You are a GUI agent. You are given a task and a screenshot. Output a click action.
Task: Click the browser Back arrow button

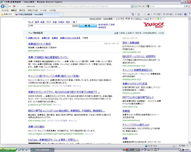pyautogui.click(x=2, y=6)
